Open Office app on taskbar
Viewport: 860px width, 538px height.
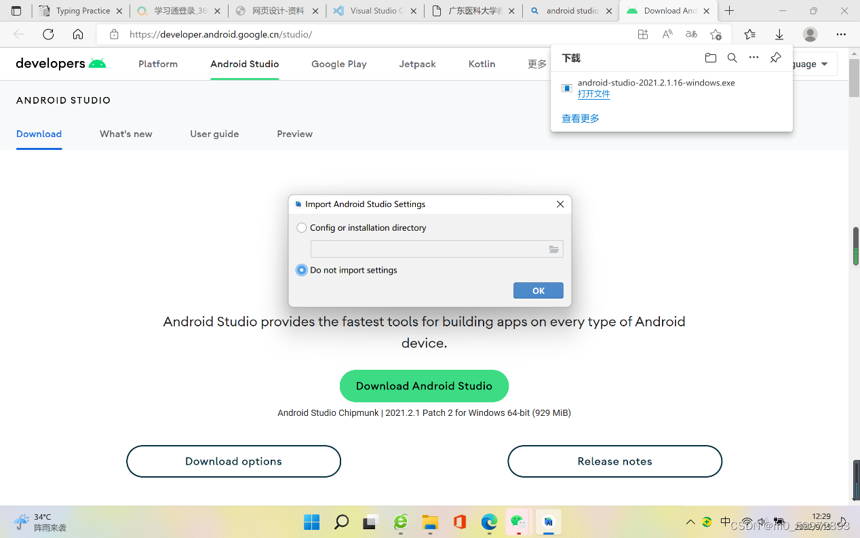click(460, 522)
